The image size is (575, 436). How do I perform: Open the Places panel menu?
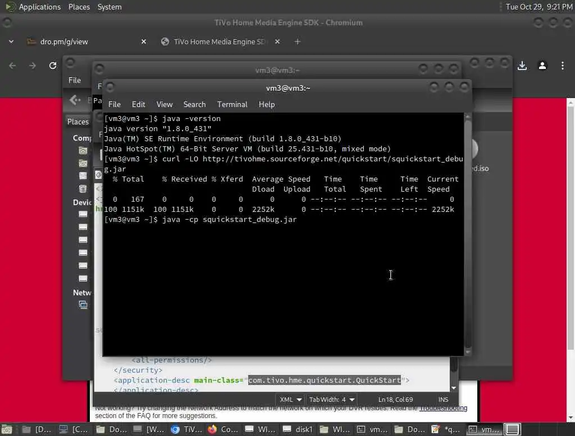[x=79, y=7]
